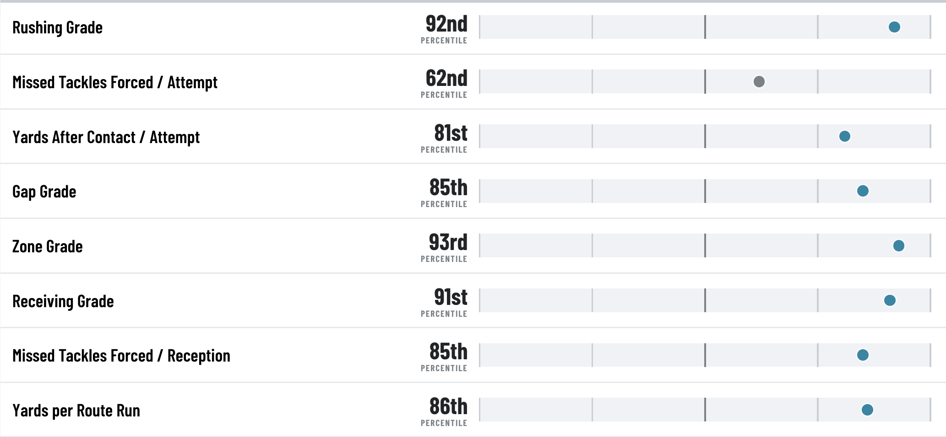Click the Rushing Grade percentile dot
This screenshot has width=946, height=437.
click(894, 27)
